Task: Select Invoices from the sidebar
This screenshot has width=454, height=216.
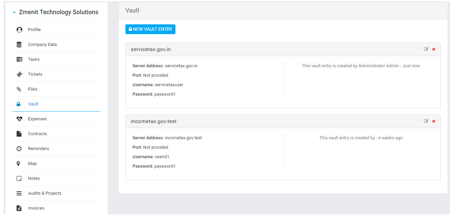Action: click(x=36, y=208)
